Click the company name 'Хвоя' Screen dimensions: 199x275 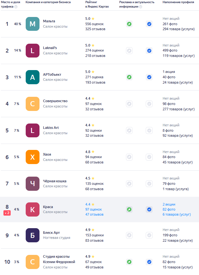pyautogui.click(x=47, y=154)
